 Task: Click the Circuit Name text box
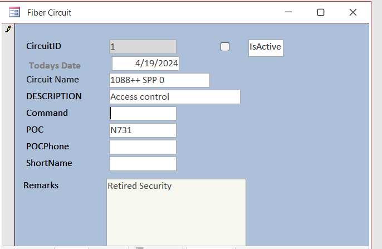tap(159, 80)
